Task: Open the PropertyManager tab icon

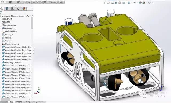Action: pyautogui.click(x=7, y=9)
